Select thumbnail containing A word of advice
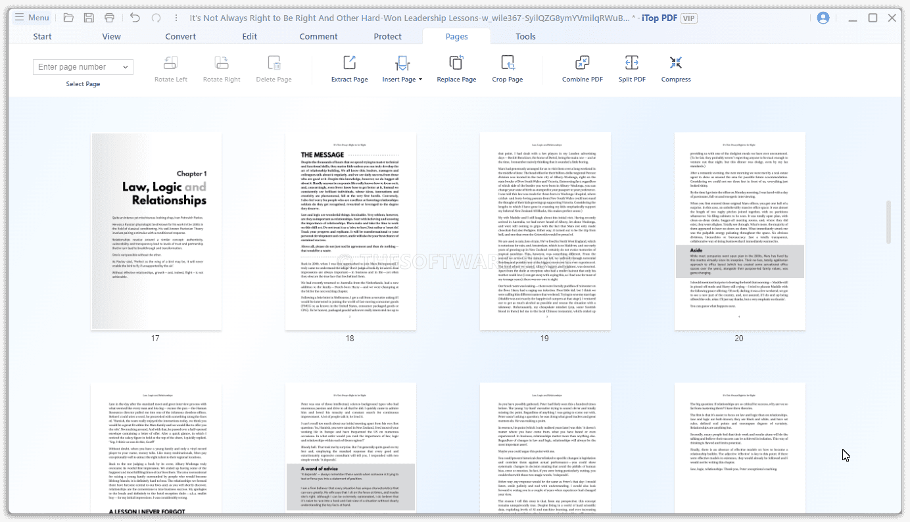The image size is (910, 522). (350, 448)
